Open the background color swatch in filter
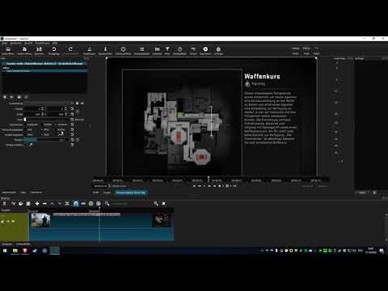 26,145
